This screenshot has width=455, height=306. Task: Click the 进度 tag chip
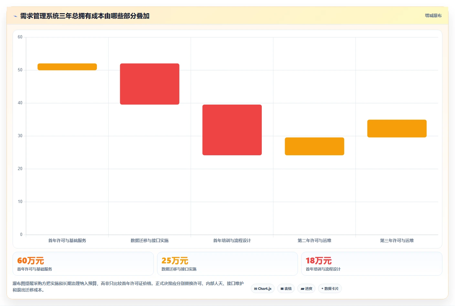[x=306, y=289]
